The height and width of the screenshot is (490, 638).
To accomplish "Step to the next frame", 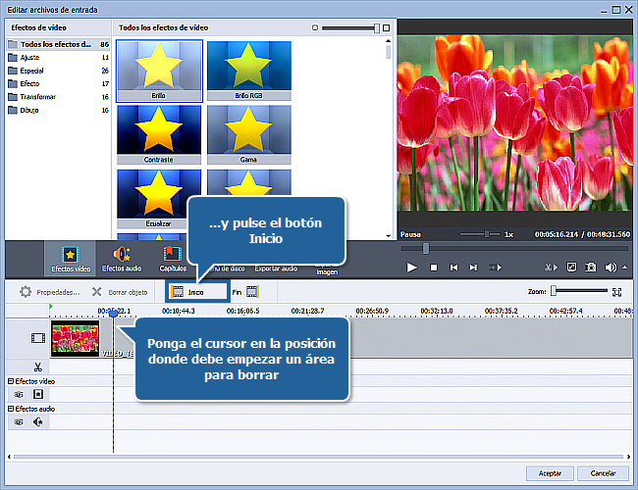I will (x=474, y=267).
